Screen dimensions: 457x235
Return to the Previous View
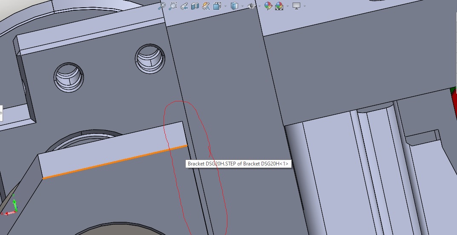[x=184, y=6]
